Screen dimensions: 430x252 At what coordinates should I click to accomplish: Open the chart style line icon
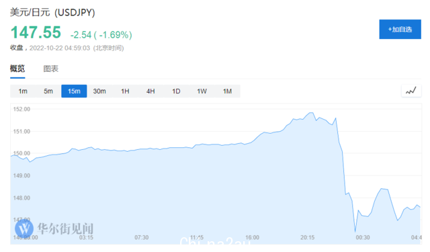[411, 91]
